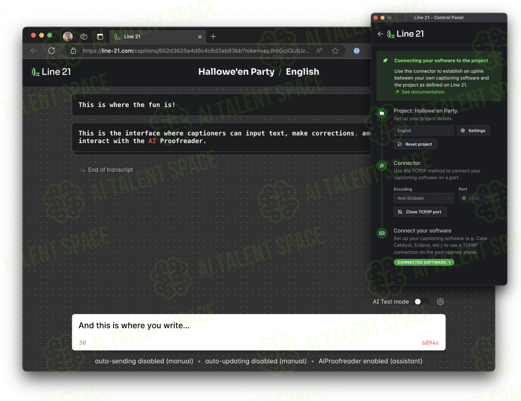Click the blue extension icon in browser toolbar
The image size is (521, 401).
pos(357,51)
